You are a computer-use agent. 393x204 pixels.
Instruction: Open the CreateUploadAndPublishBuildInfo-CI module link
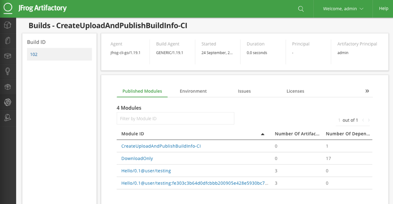point(161,146)
